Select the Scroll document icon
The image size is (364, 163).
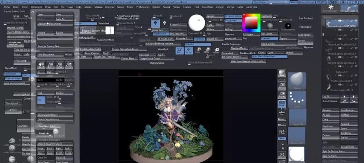tap(41, 65)
